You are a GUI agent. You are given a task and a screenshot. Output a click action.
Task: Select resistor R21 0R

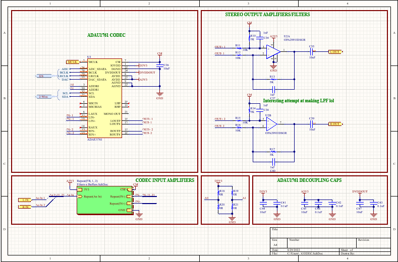(233, 207)
